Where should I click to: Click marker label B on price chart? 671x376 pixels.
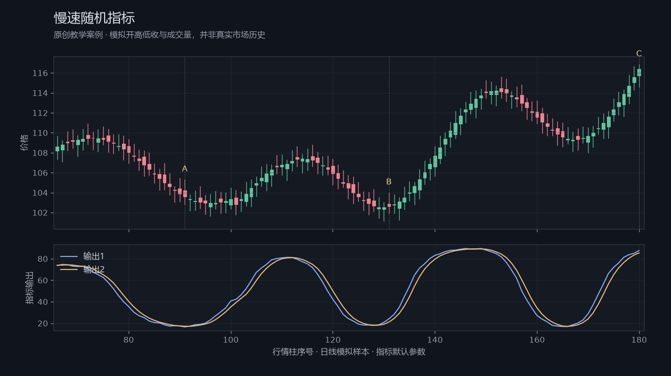coord(389,182)
